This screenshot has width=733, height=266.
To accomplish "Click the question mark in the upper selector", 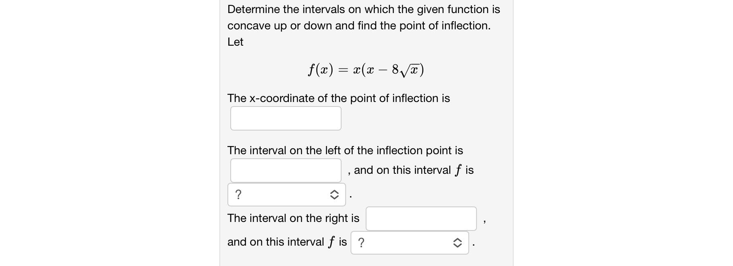I will point(239,195).
